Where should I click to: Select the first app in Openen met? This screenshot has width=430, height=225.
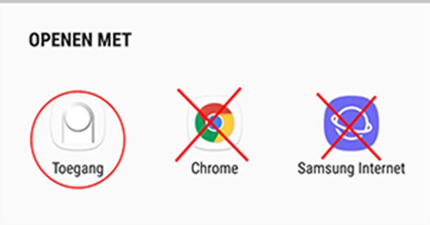[x=78, y=137]
